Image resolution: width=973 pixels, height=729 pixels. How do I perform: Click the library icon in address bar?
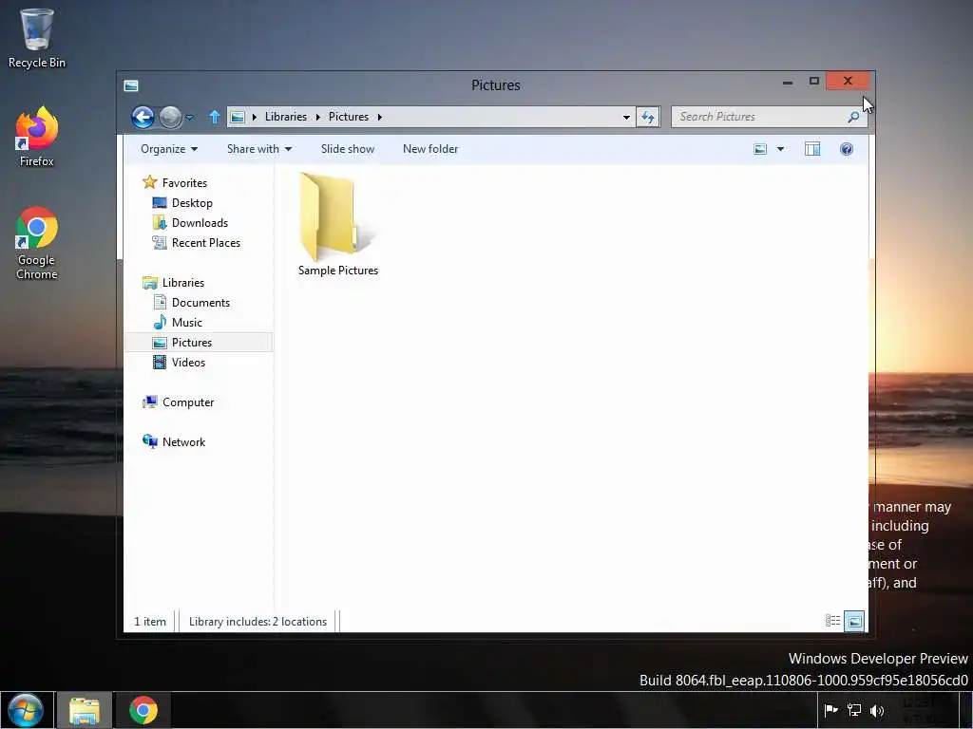point(238,117)
